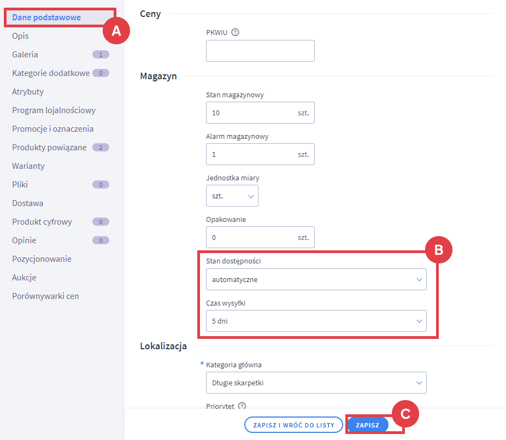
Task: Open the Pozycjonowanie section
Action: pos(42,259)
